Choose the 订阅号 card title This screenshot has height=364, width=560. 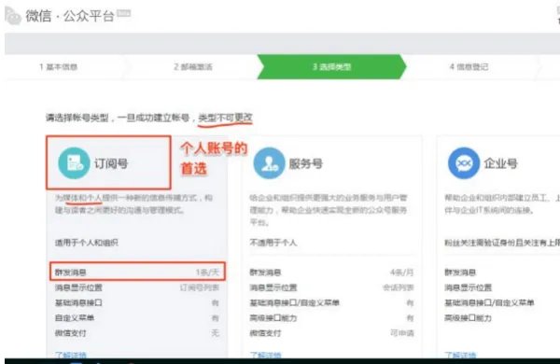pyautogui.click(x=111, y=163)
